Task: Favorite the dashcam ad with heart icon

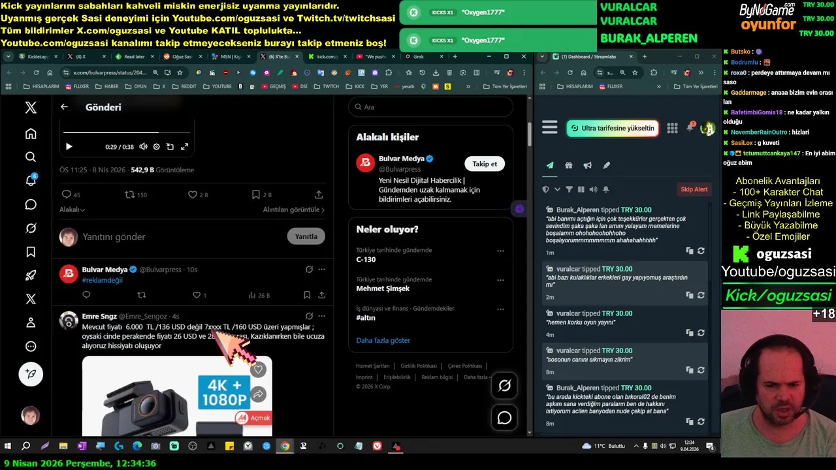Action: point(258,370)
